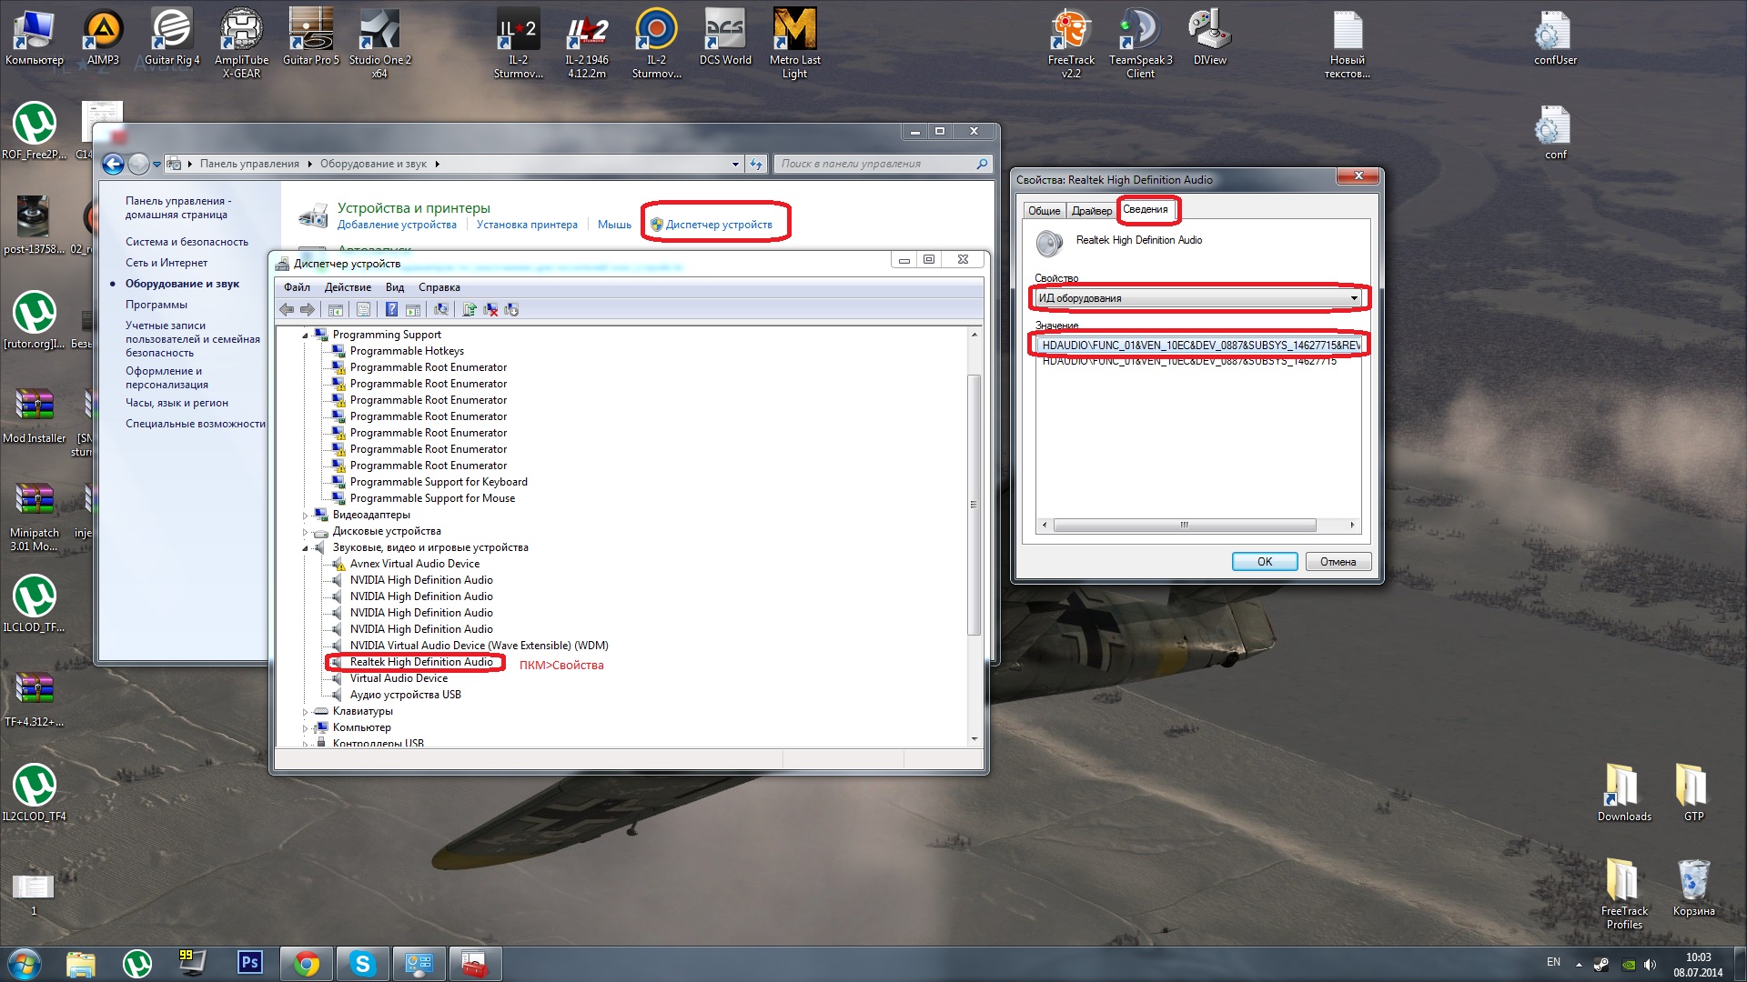Screen dimensions: 1747x982
Task: Toggle the console tree pane toolbar icon
Action: (336, 310)
